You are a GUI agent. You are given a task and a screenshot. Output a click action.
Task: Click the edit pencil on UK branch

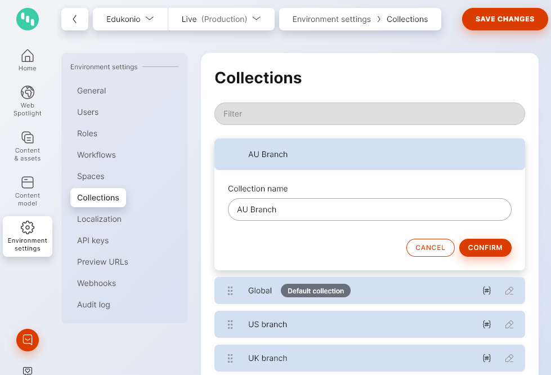(x=509, y=358)
